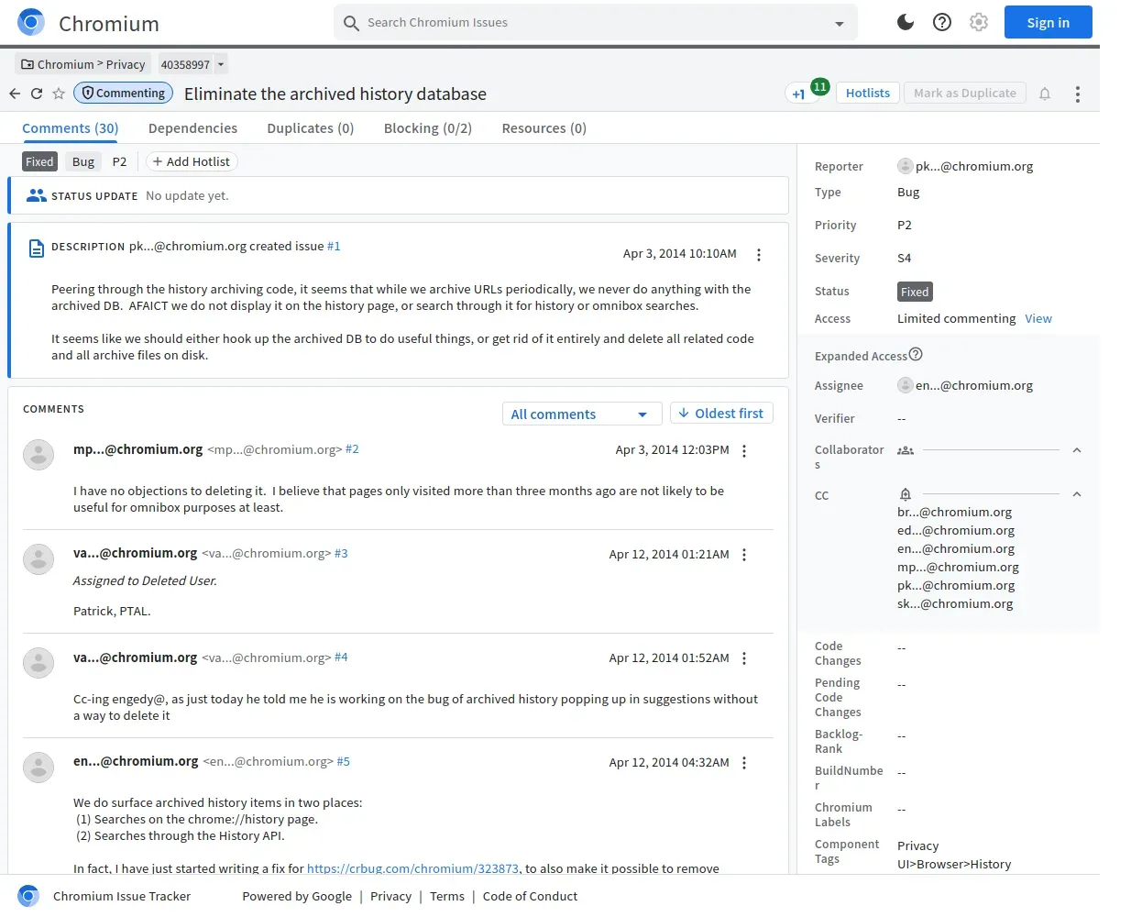Open three-dot menu for comment #4
This screenshot has height=917, width=1131.
coord(744,658)
